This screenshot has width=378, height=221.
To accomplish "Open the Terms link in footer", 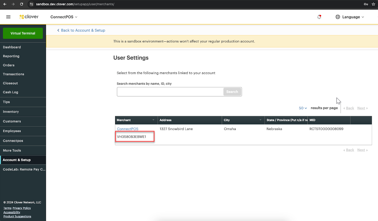I will pyautogui.click(x=7, y=208).
